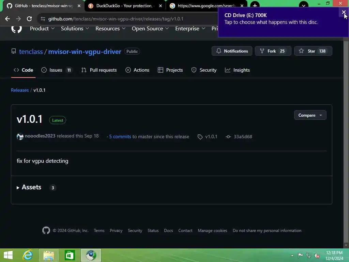Open the tenclass owner link
Screen dimensions: 349x262
click(31, 52)
